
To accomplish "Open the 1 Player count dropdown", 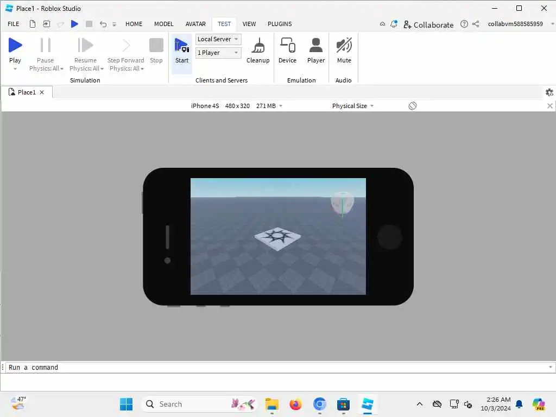I will coord(218,53).
